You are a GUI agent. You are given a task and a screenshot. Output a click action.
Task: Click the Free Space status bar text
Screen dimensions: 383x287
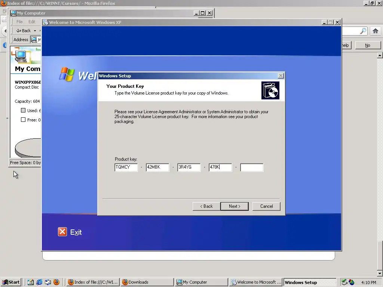coord(25,163)
